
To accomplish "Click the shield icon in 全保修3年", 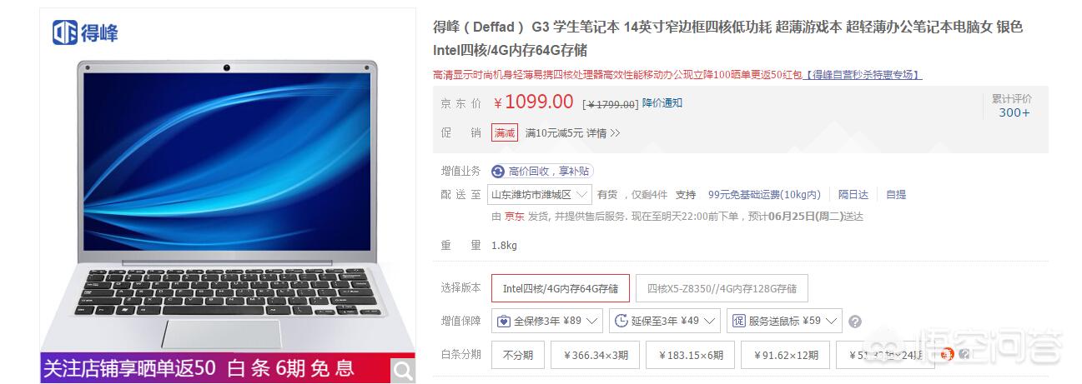I will [504, 321].
